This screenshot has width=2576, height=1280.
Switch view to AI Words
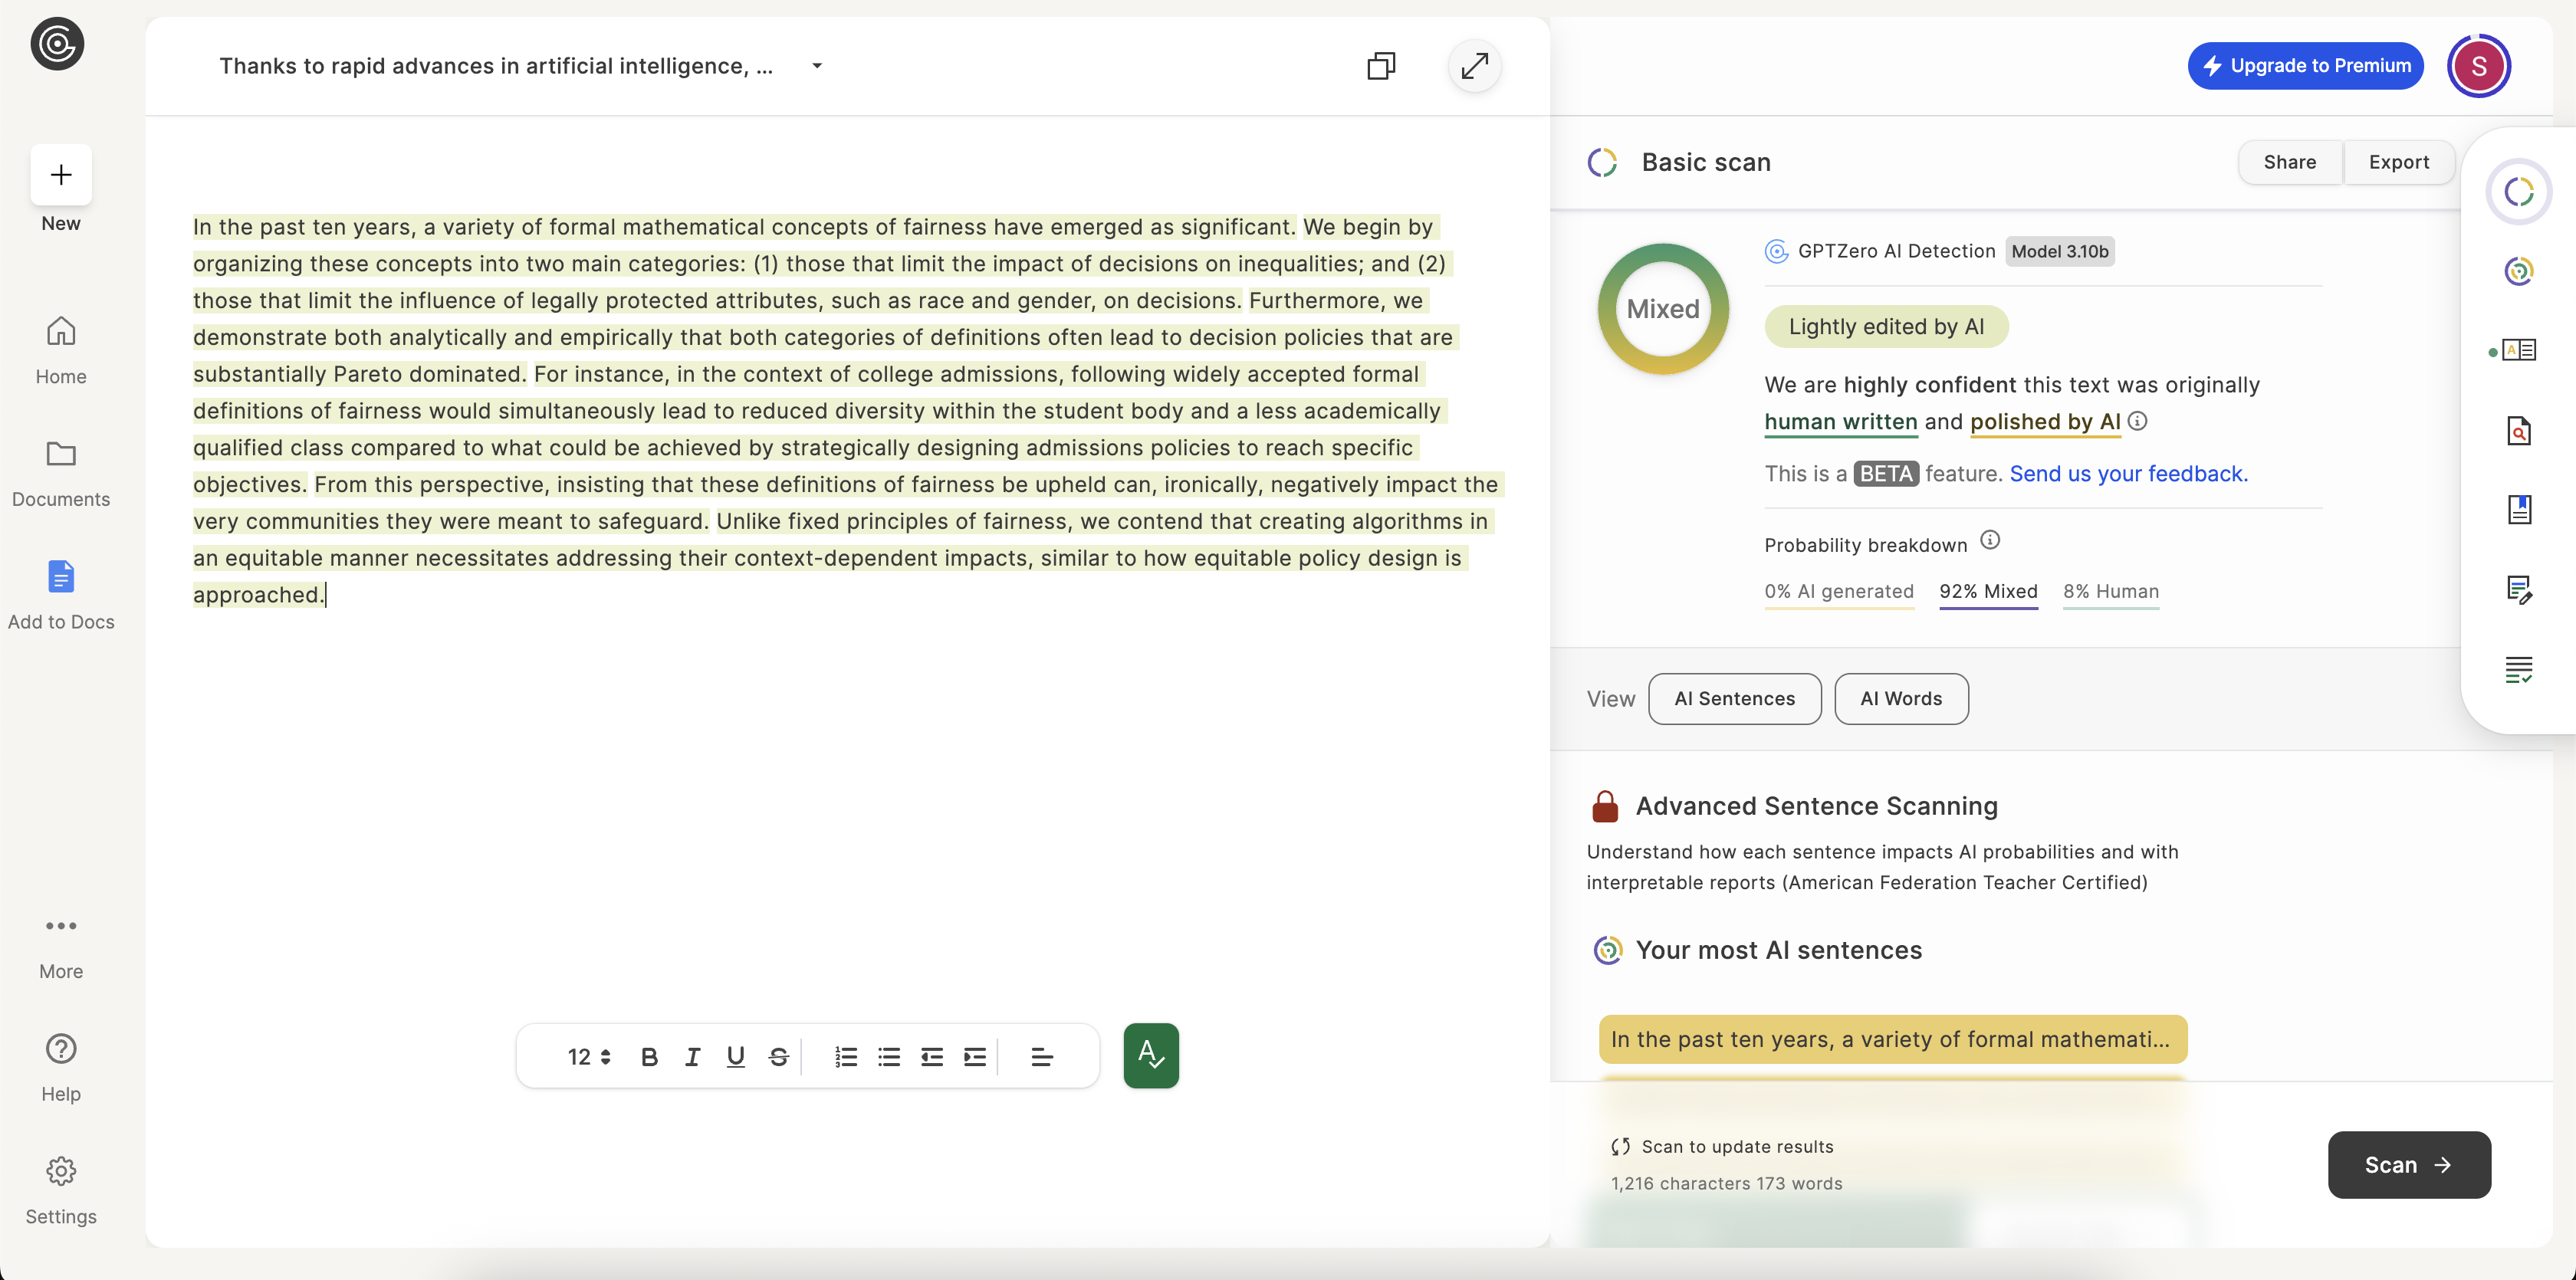coord(1900,698)
